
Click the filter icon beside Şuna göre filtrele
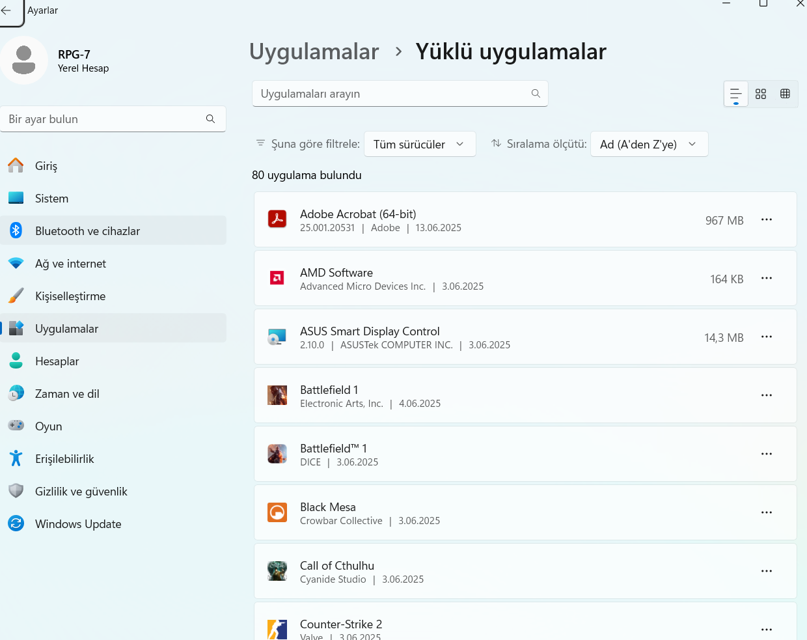260,143
